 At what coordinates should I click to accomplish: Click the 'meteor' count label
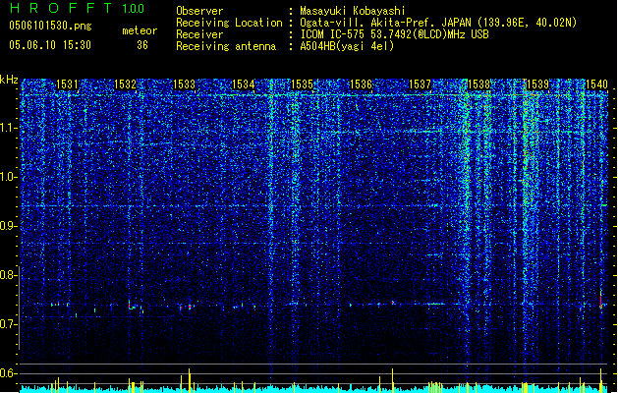pyautogui.click(x=140, y=30)
